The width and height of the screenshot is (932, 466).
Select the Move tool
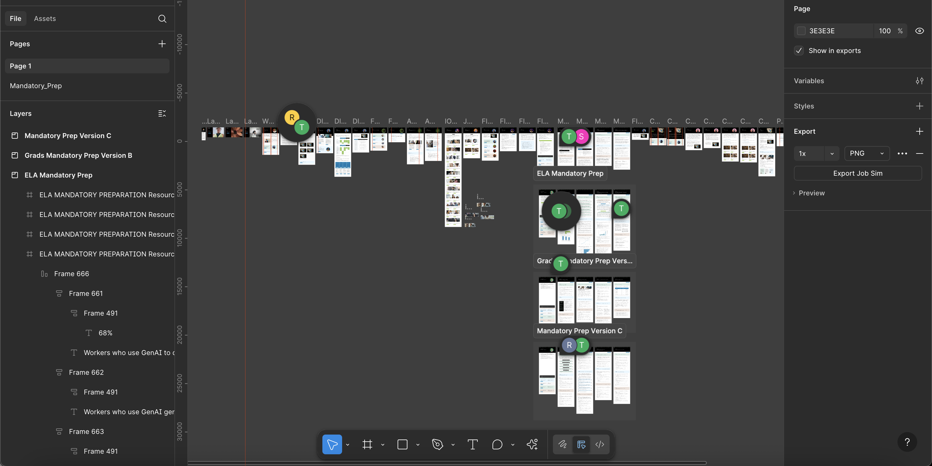pyautogui.click(x=332, y=444)
